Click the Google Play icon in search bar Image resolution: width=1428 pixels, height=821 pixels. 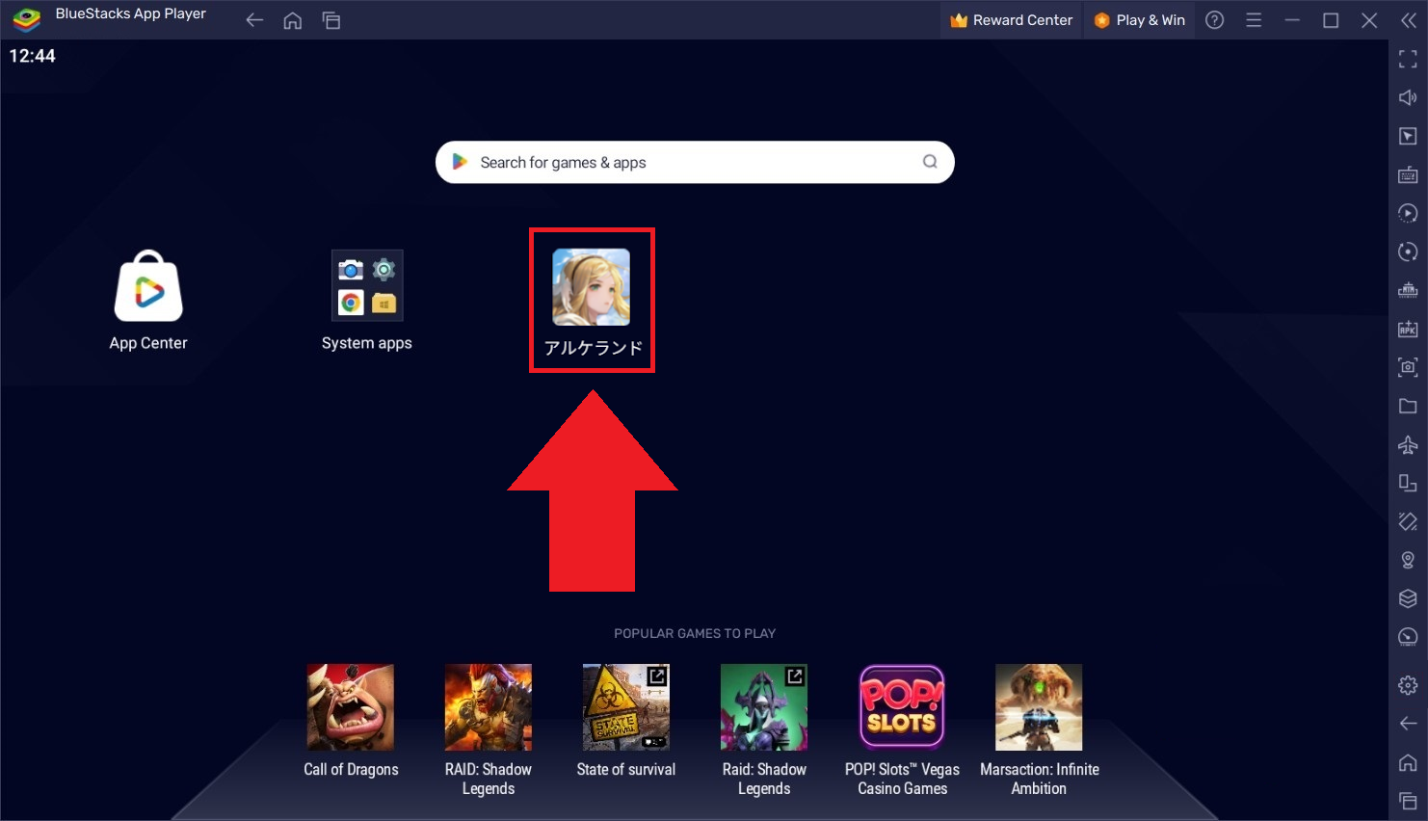coord(460,162)
